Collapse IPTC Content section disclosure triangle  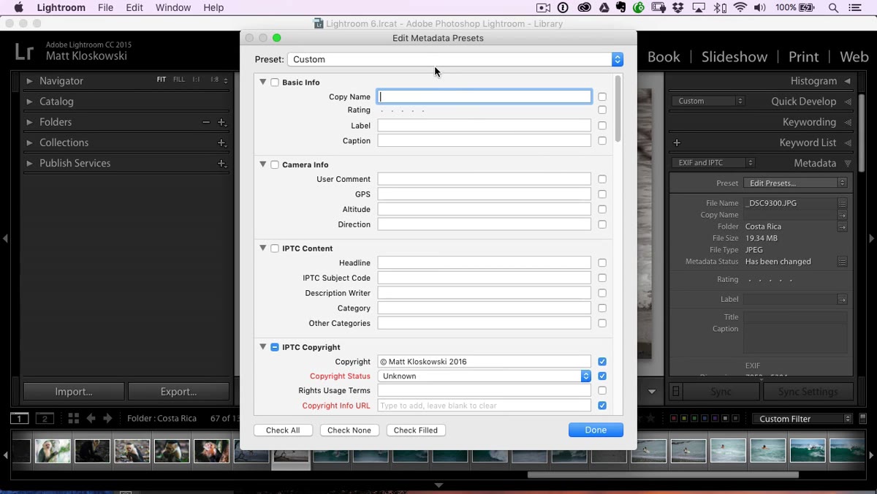point(263,248)
